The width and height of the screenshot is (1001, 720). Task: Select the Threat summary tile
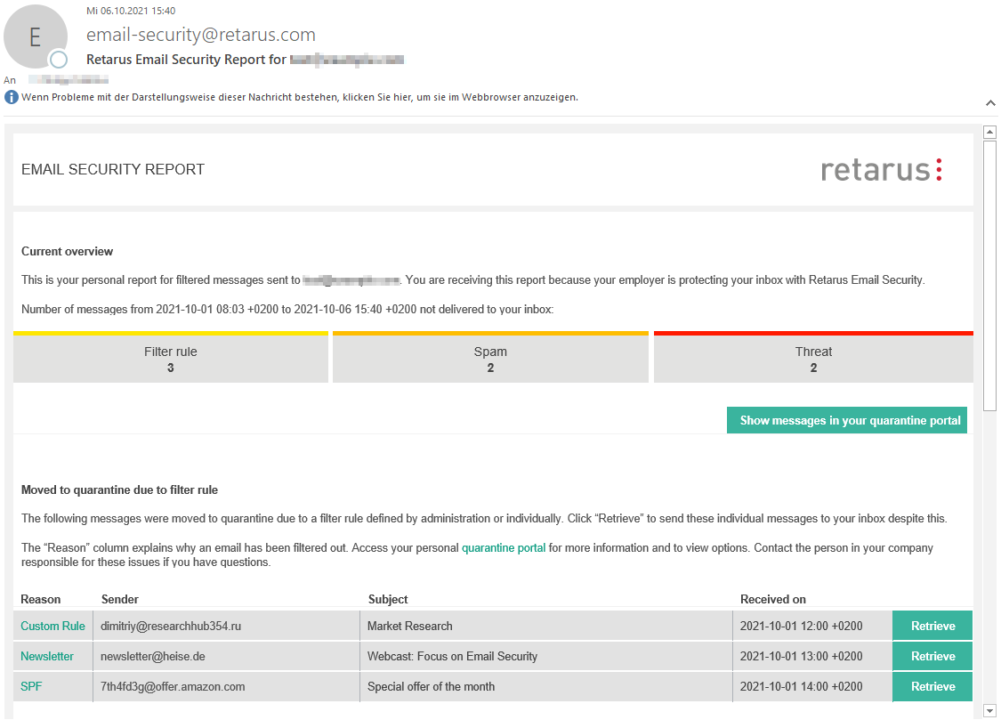coord(813,359)
